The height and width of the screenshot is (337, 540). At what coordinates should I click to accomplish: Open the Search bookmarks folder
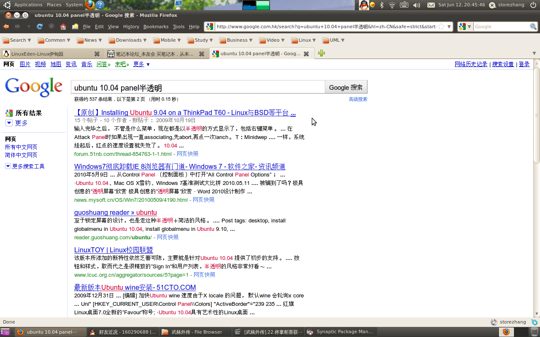[17, 40]
